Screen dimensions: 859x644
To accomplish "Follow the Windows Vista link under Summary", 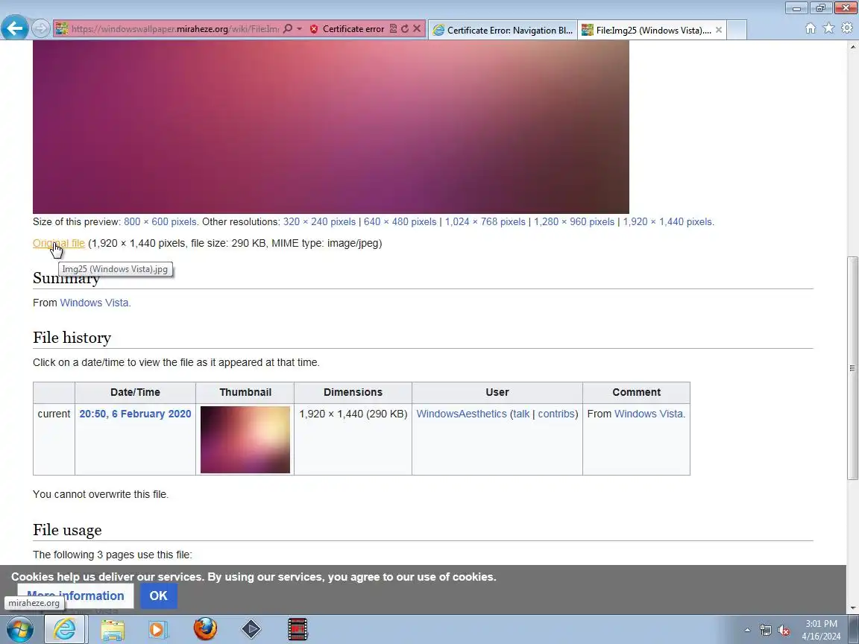I will (94, 303).
